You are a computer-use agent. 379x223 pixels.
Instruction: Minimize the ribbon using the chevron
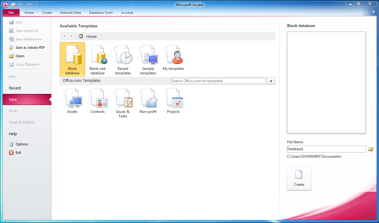coord(367,13)
